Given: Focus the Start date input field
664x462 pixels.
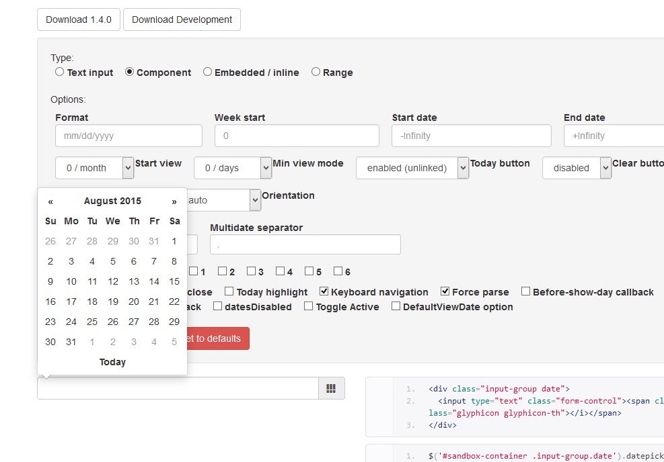Looking at the screenshot, I should coord(471,136).
